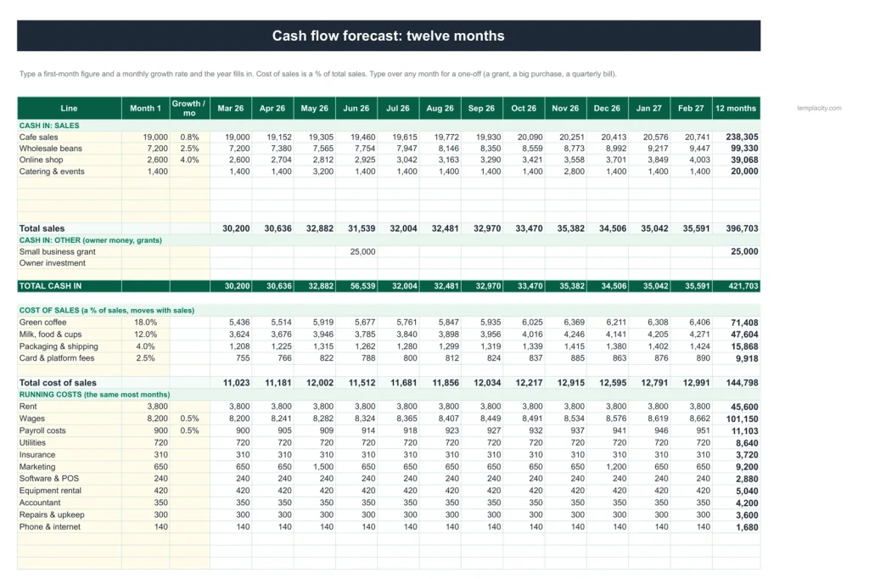Click Card & platform fees percentage 2.5%
This screenshot has height=579, width=869.
[145, 358]
